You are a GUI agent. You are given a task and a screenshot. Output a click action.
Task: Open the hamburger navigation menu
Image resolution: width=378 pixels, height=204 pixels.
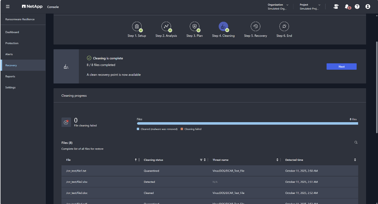[8, 6]
